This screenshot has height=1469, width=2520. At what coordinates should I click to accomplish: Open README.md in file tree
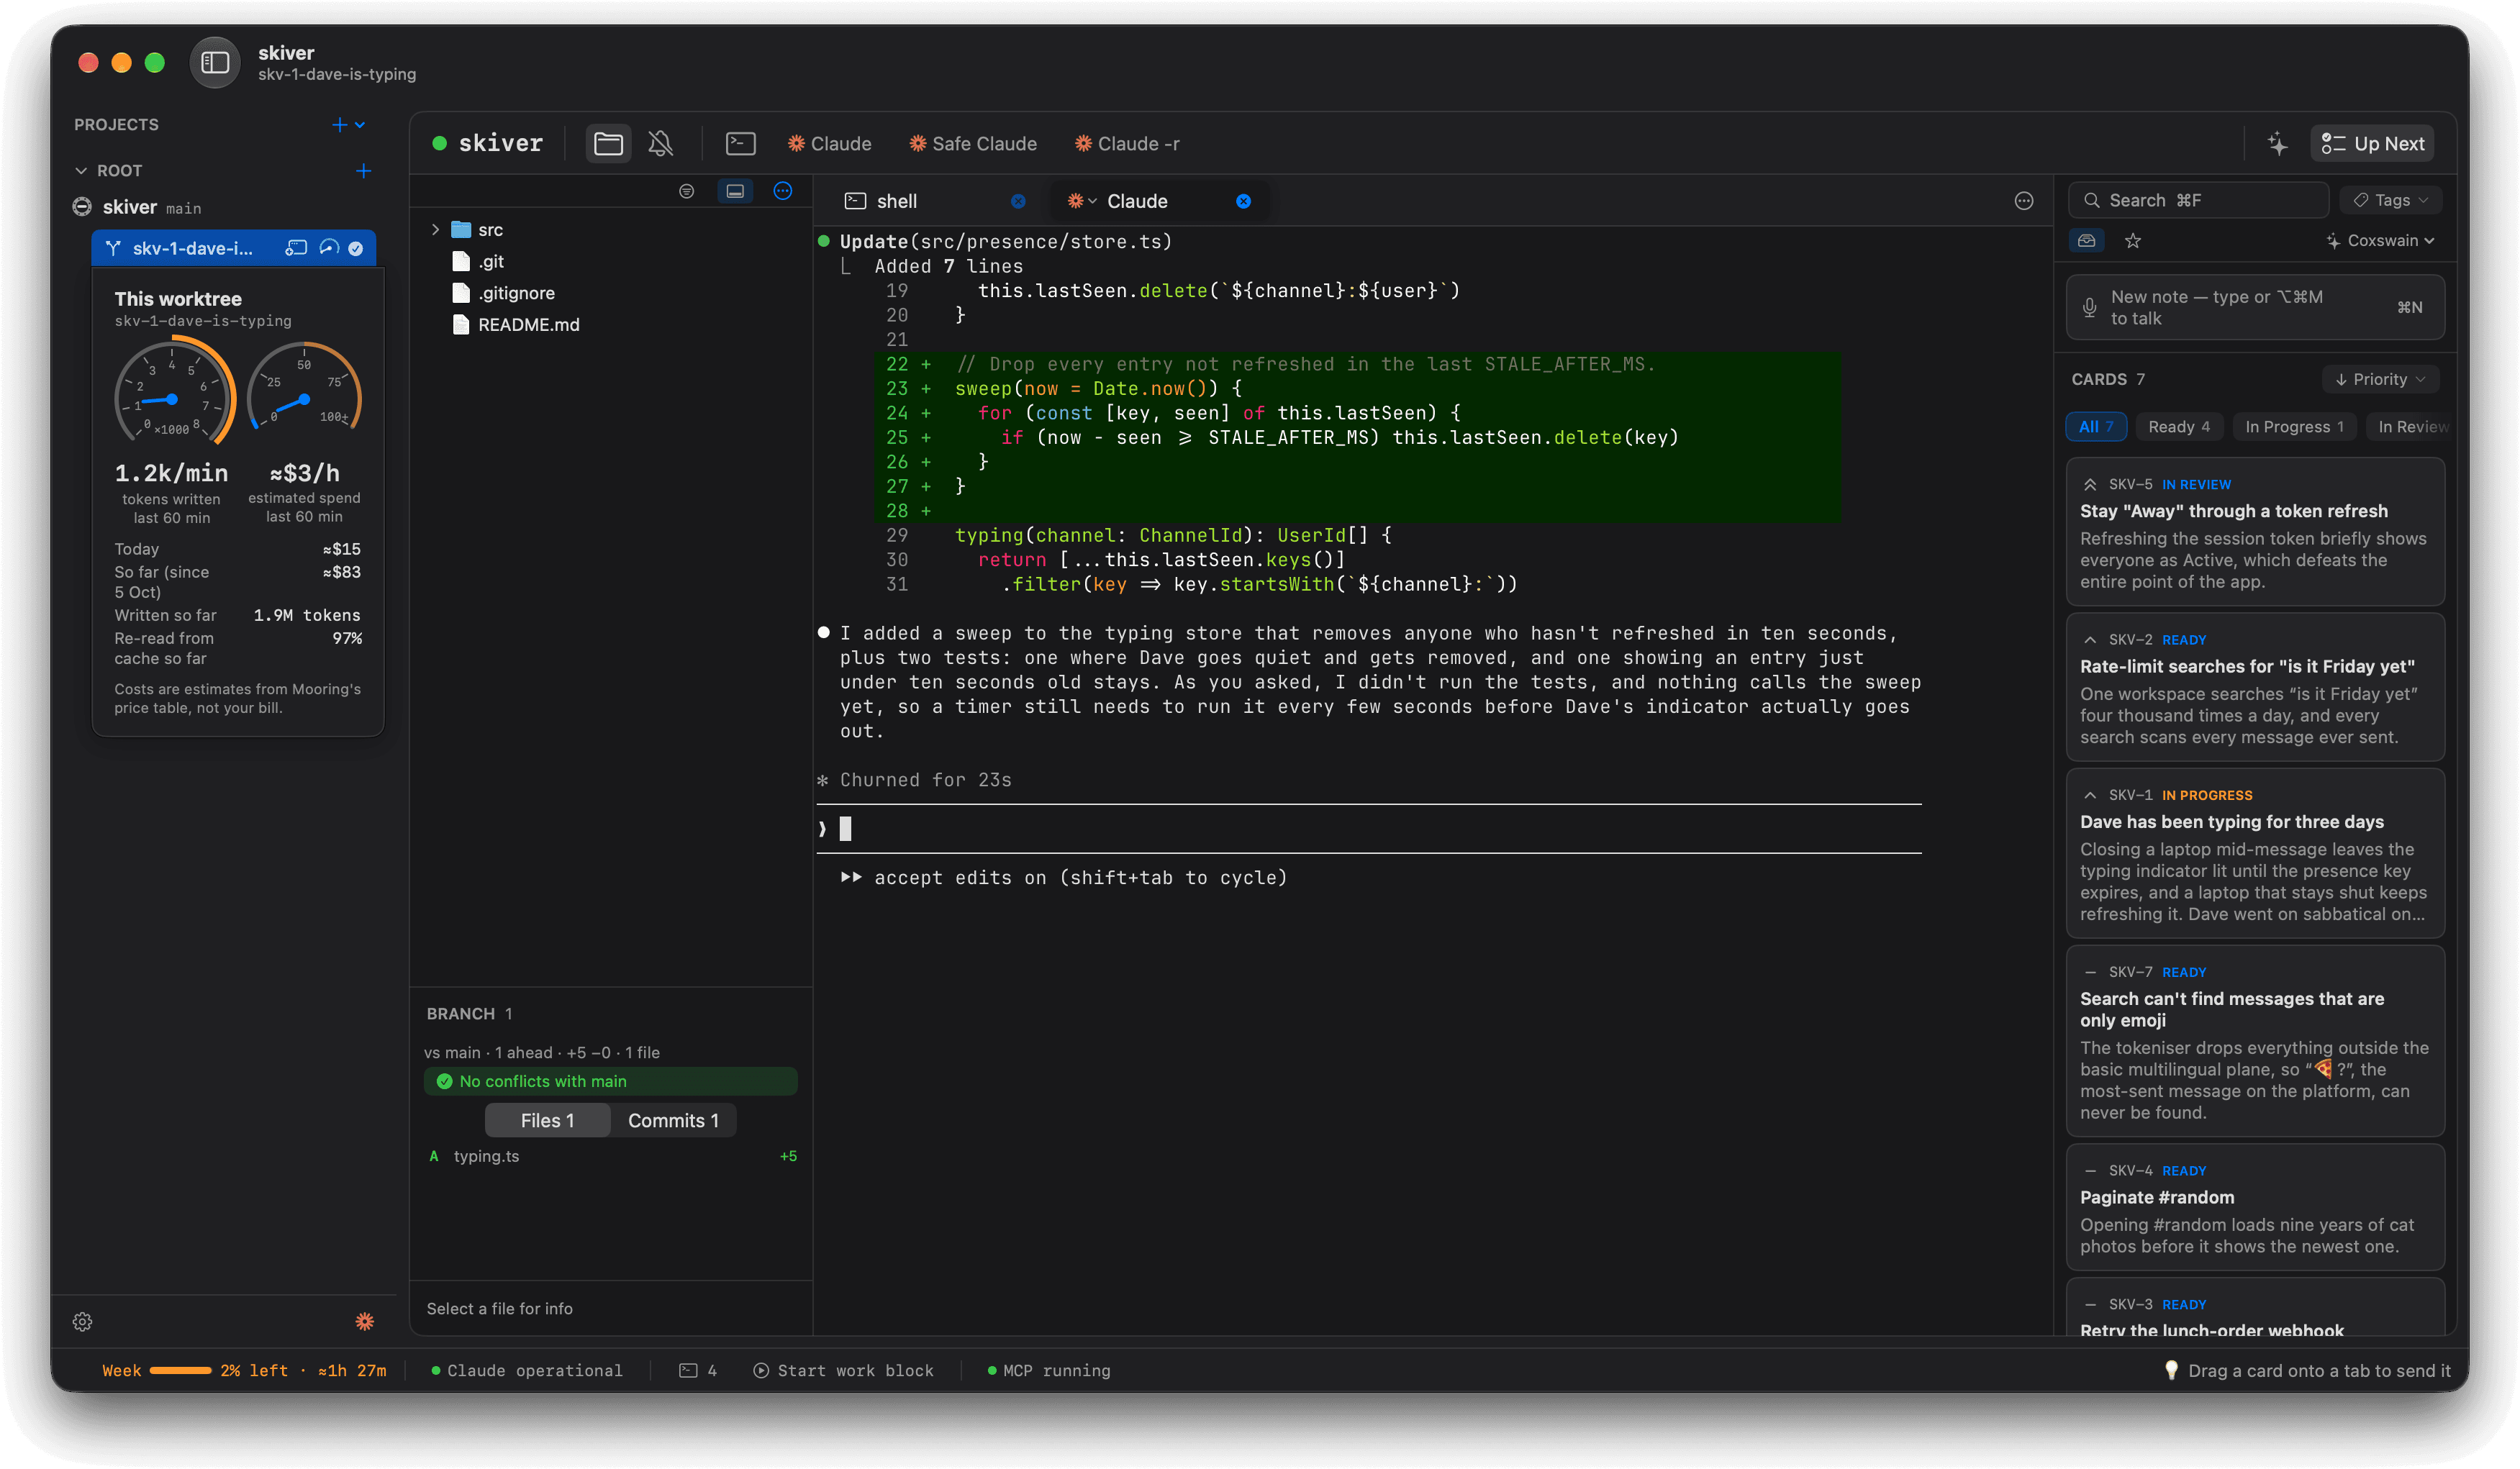528,325
